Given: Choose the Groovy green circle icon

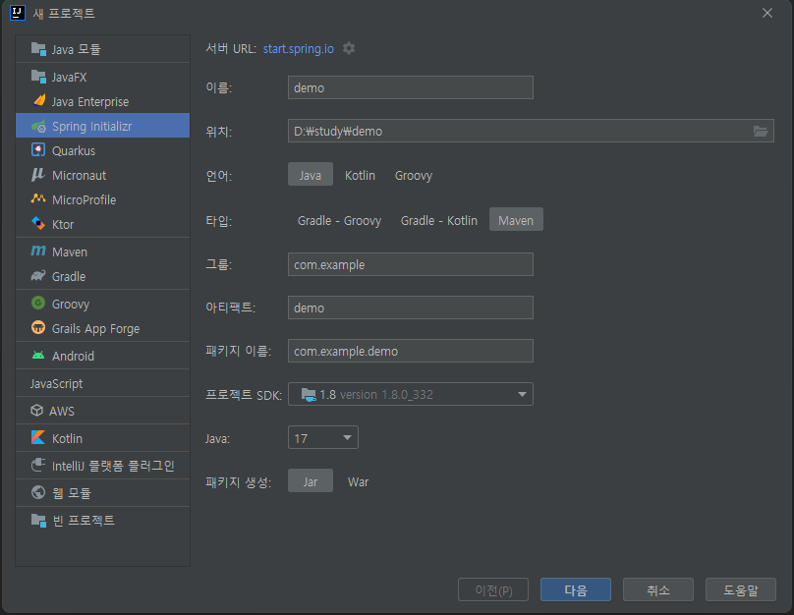Looking at the screenshot, I should pos(38,304).
